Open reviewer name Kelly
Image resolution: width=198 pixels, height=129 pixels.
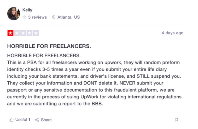tap(27, 10)
